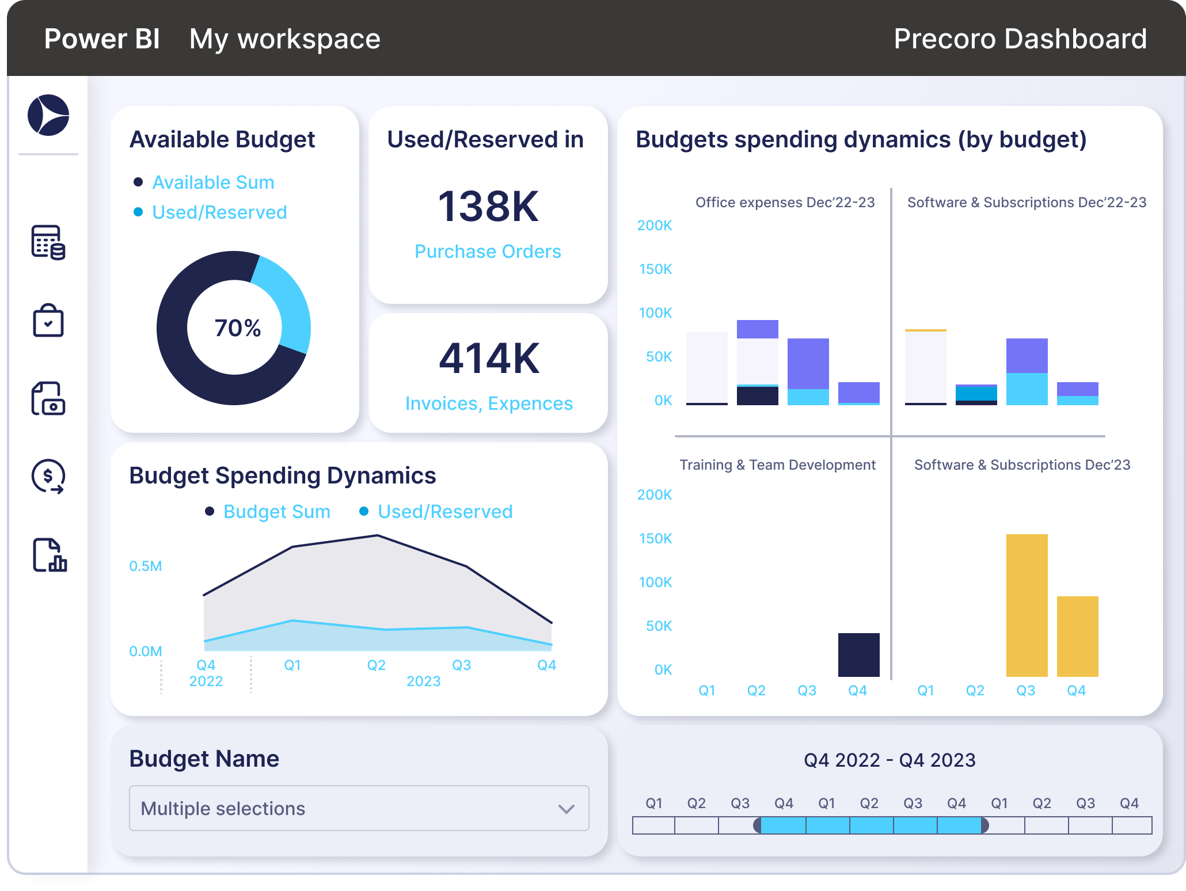The height and width of the screenshot is (891, 1186).
Task: Click the Precoro Dashboard title
Action: tap(1019, 39)
